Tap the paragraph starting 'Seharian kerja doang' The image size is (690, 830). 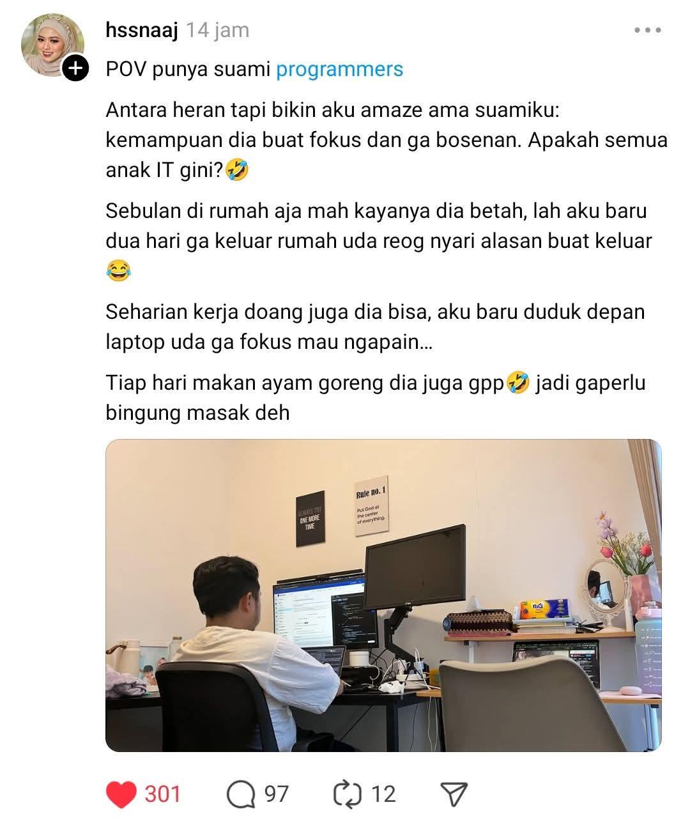tap(375, 327)
